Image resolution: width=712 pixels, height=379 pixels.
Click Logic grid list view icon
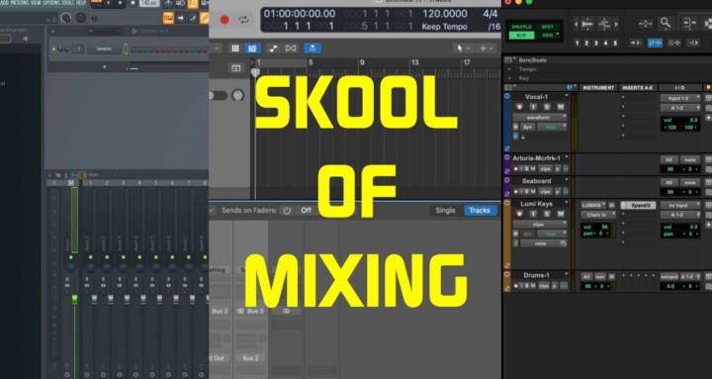pos(235,48)
